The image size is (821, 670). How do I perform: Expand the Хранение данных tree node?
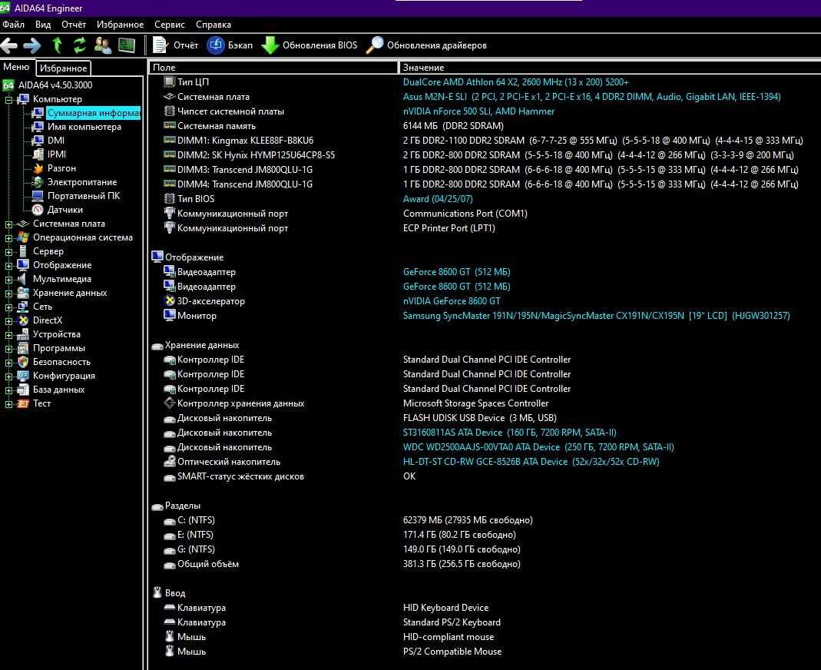click(8, 294)
